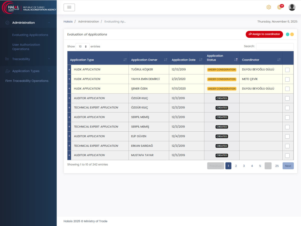
Task: Click the Administration checkmark icon in sidebar
Action: [7, 23]
